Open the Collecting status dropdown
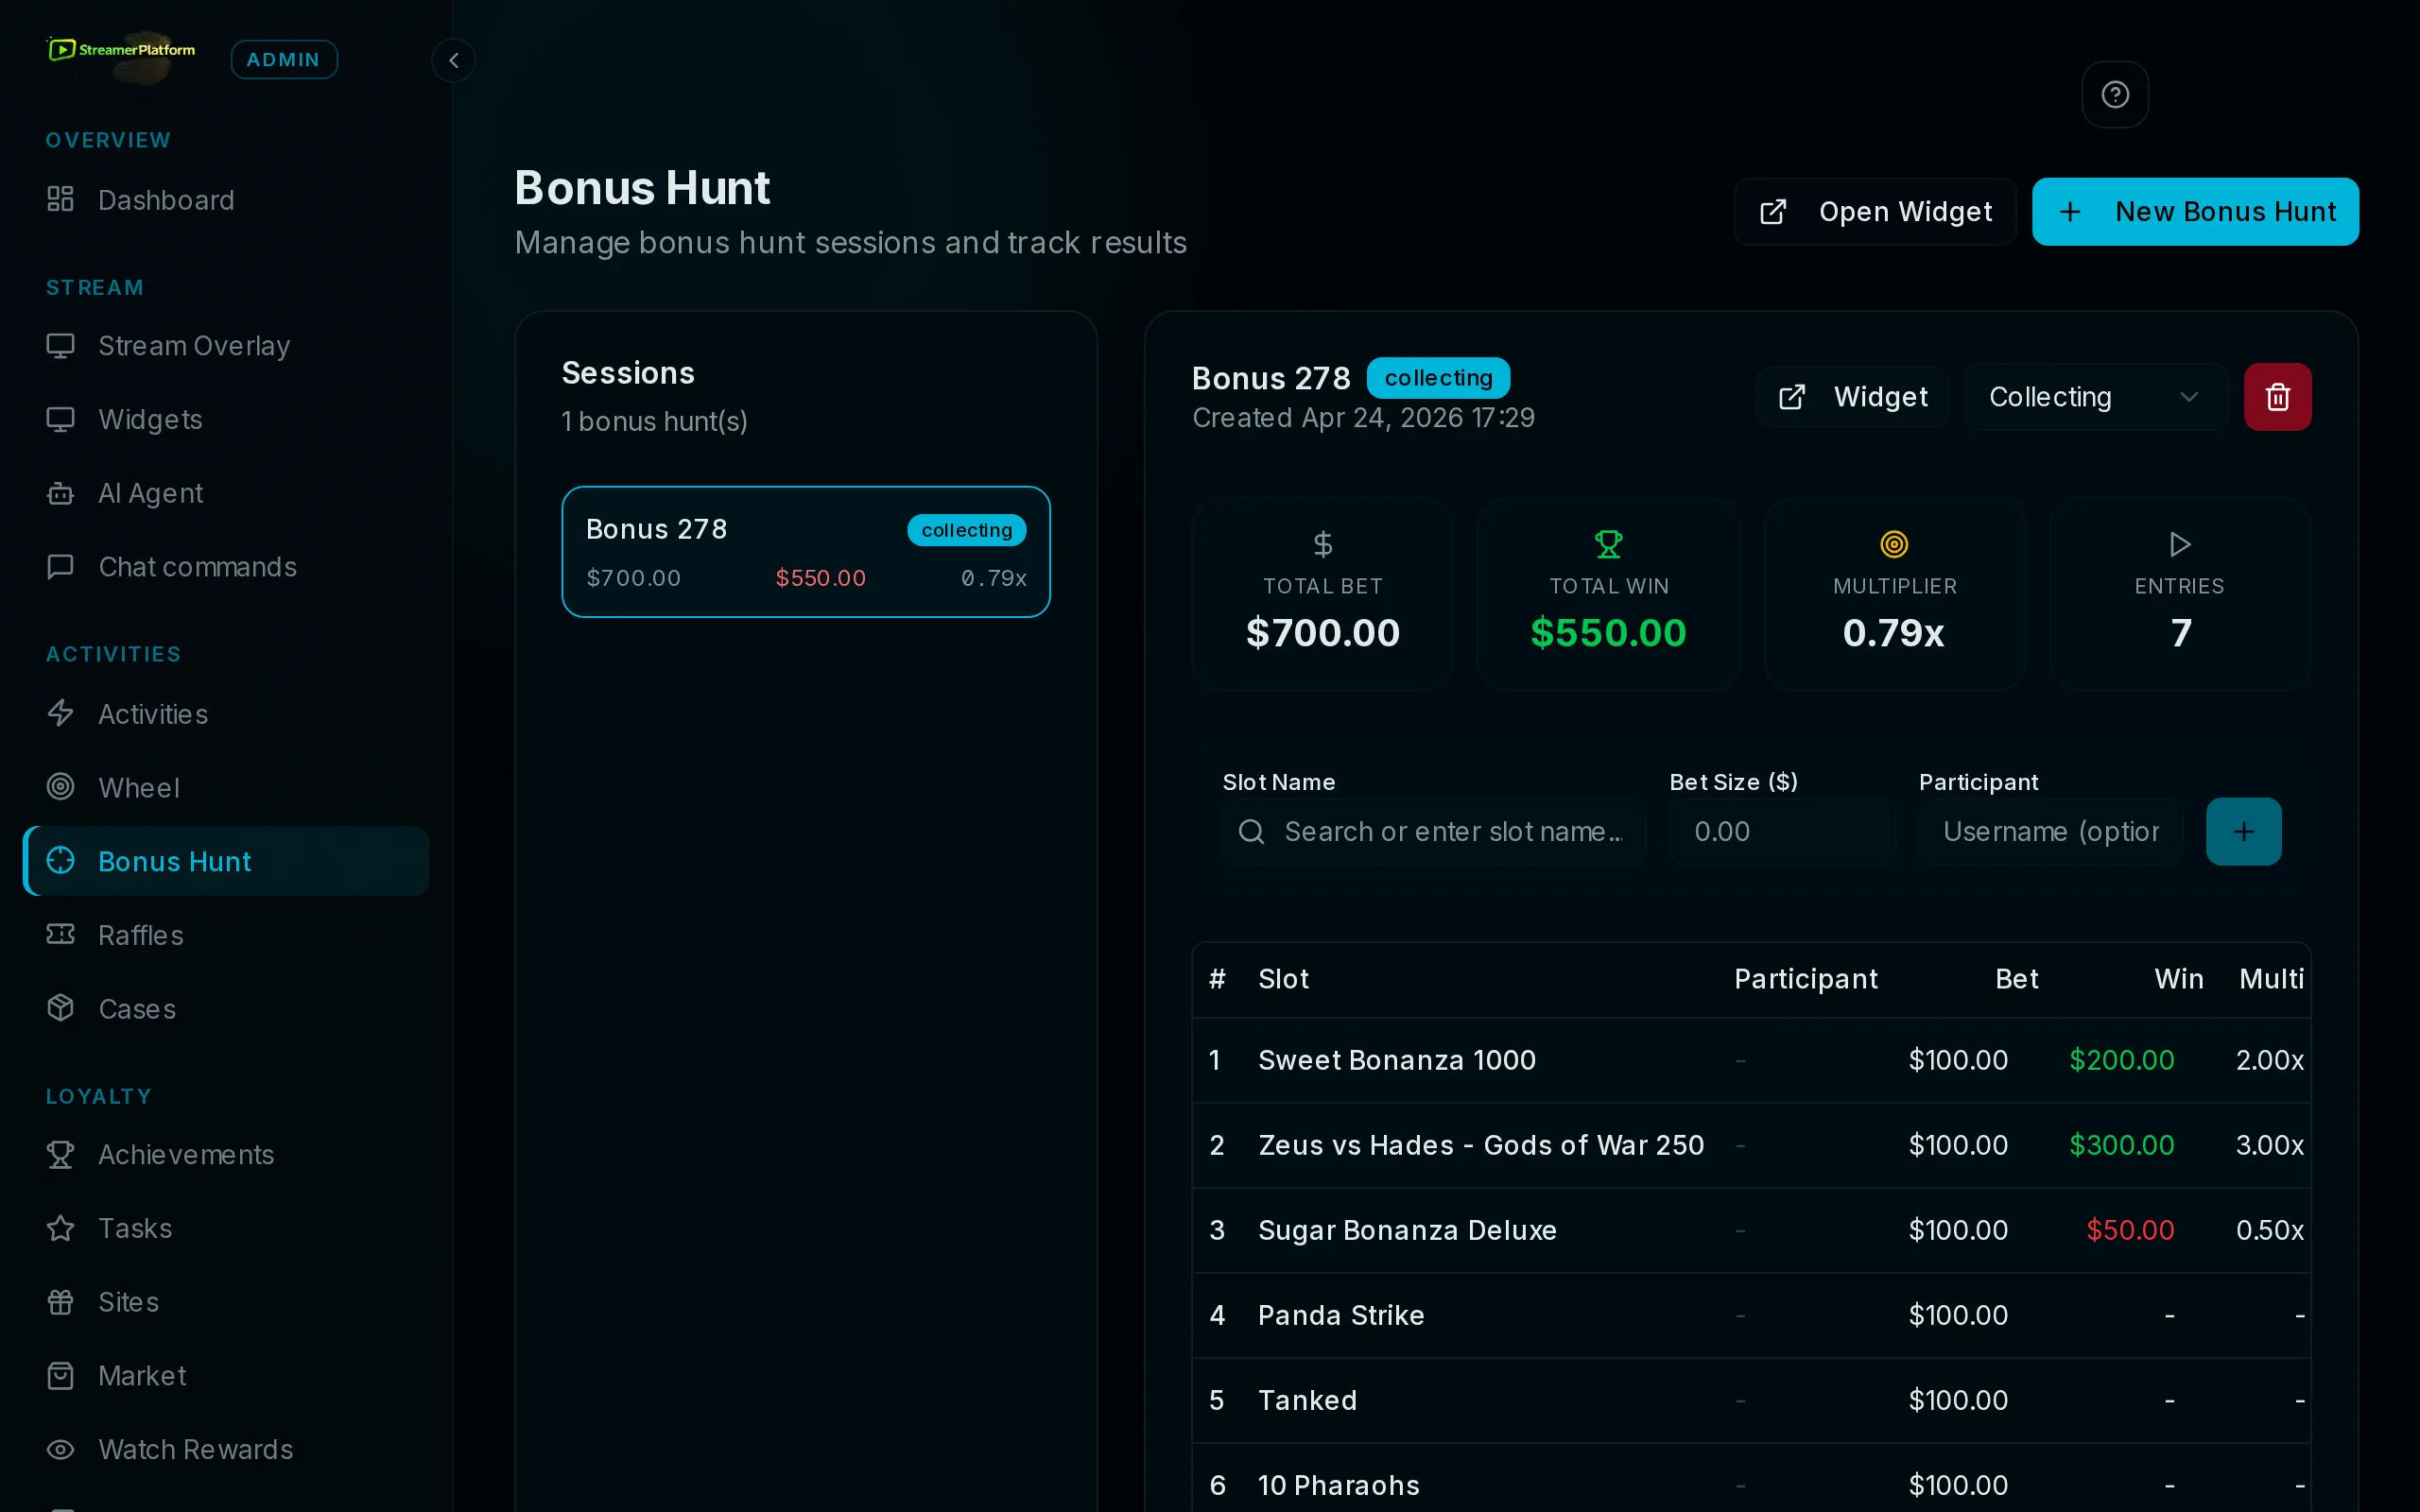Screen dimensions: 2420x1512 (2096, 397)
